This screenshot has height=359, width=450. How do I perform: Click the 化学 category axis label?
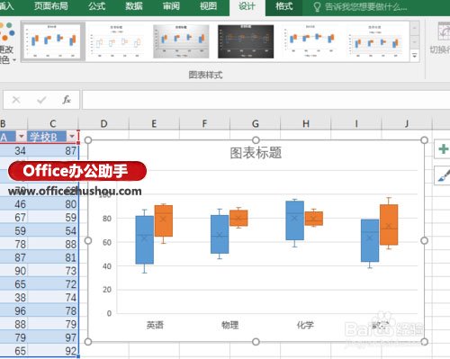tap(305, 325)
